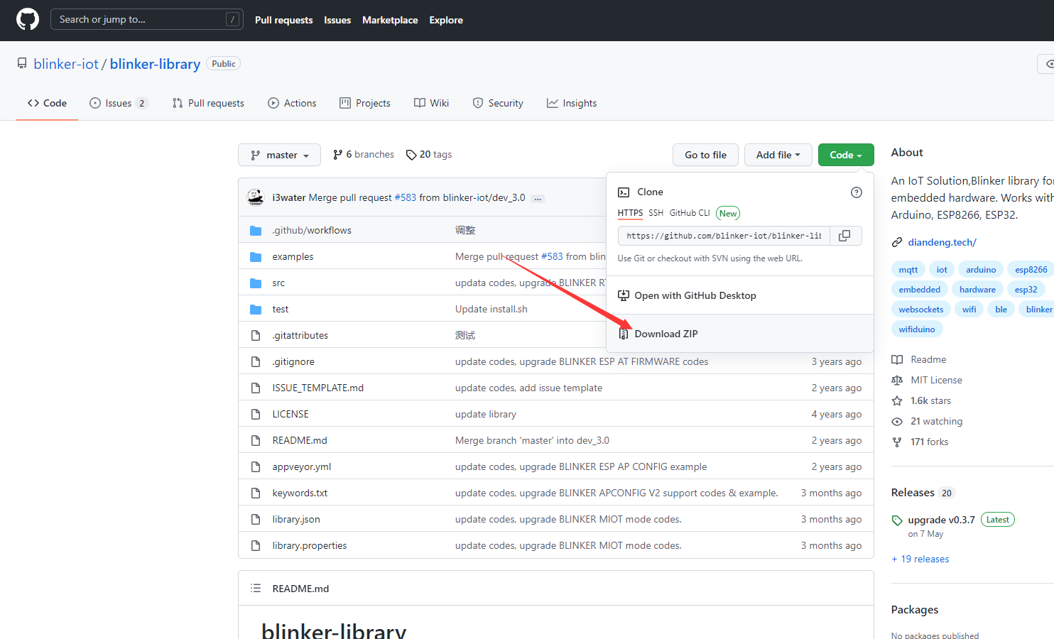Open the Security tab
The height and width of the screenshot is (639, 1054).
tap(498, 103)
